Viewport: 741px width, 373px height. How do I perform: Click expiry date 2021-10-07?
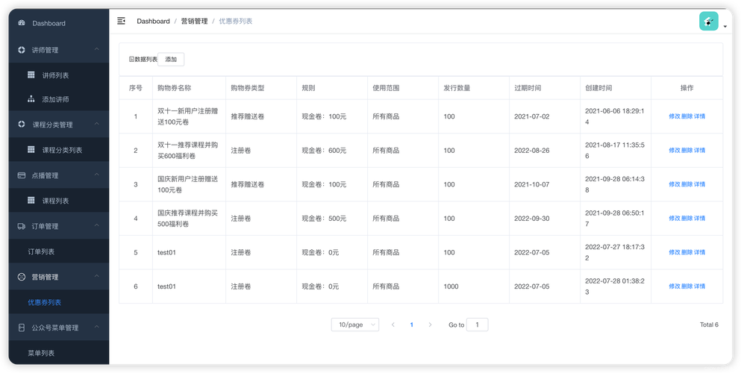click(532, 184)
